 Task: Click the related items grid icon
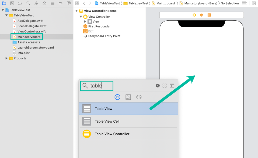(x=77, y=3)
